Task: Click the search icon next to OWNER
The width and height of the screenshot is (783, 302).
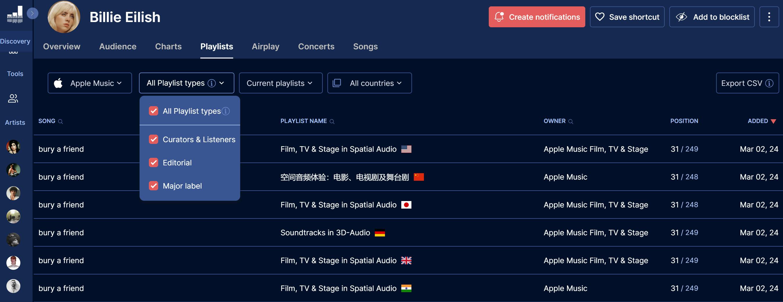Action: (x=570, y=122)
